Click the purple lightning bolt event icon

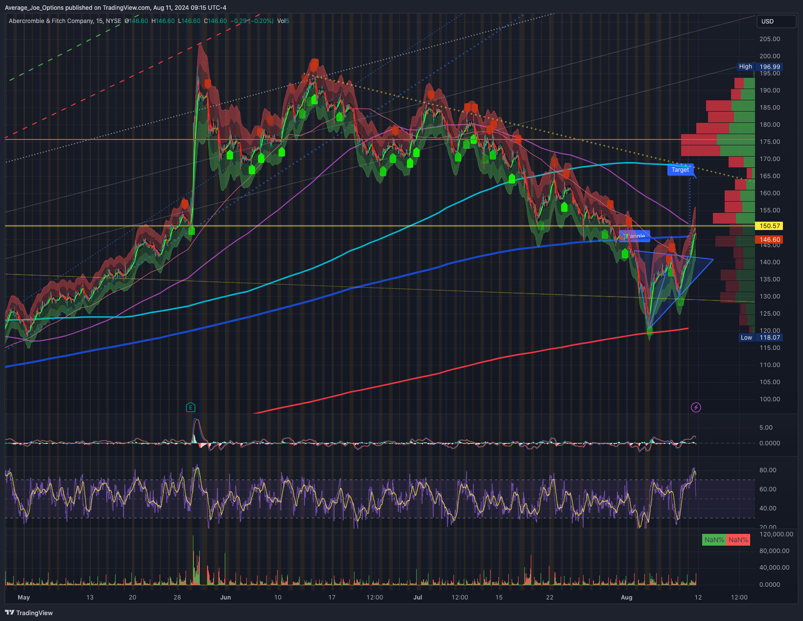point(696,407)
